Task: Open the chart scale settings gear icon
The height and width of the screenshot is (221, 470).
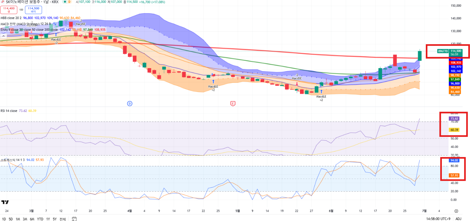Action: click(x=456, y=211)
